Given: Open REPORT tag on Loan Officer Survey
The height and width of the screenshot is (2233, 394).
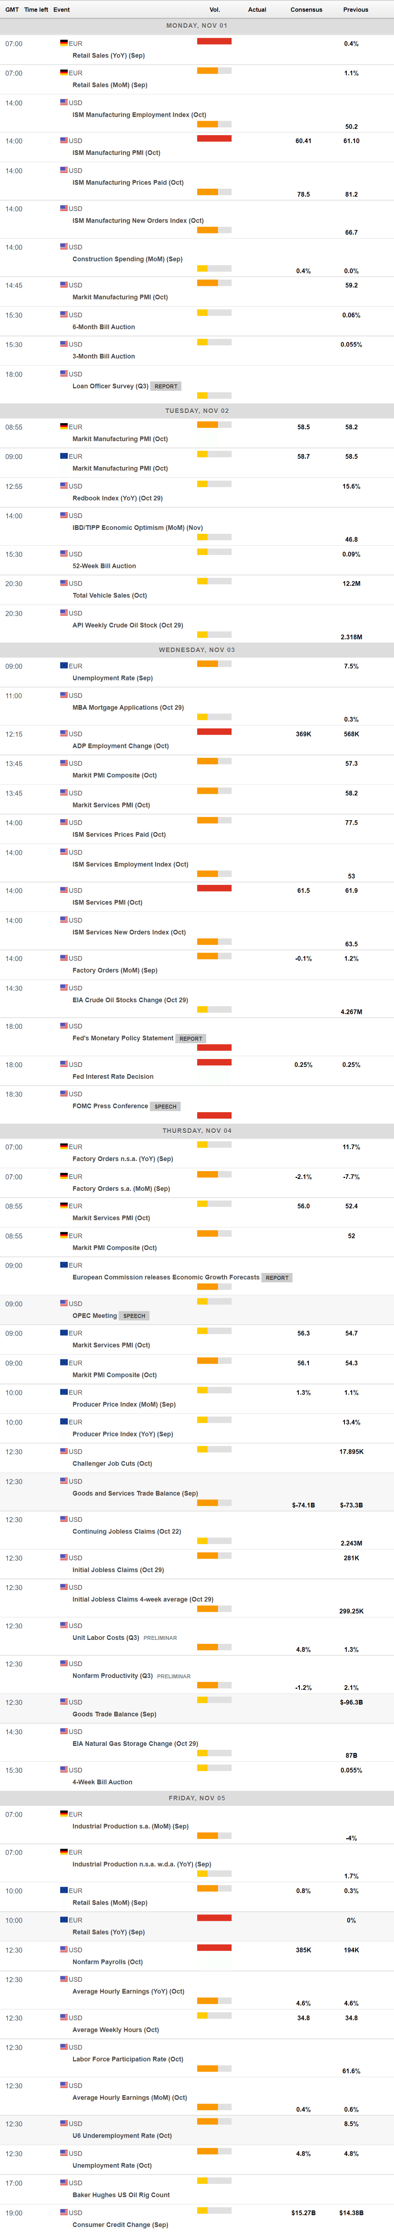Looking at the screenshot, I should click(x=166, y=387).
